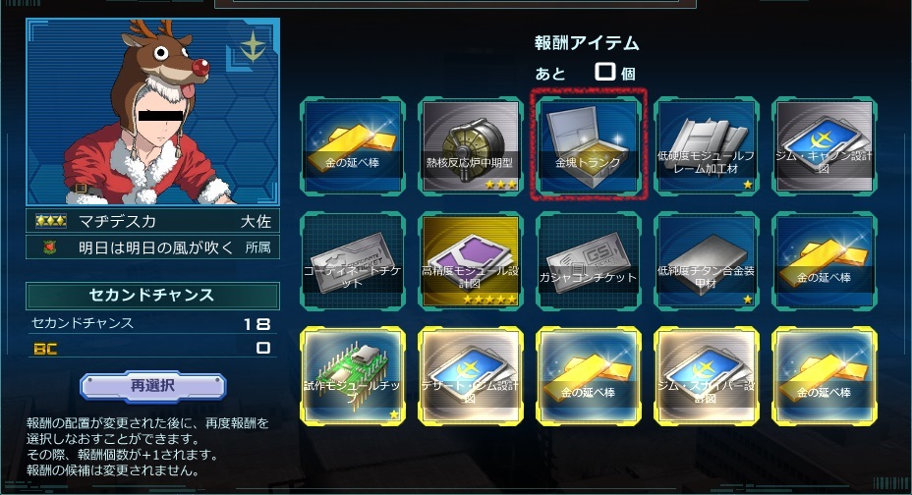Pick the ガシャコンチケット reward tile

pos(589,260)
